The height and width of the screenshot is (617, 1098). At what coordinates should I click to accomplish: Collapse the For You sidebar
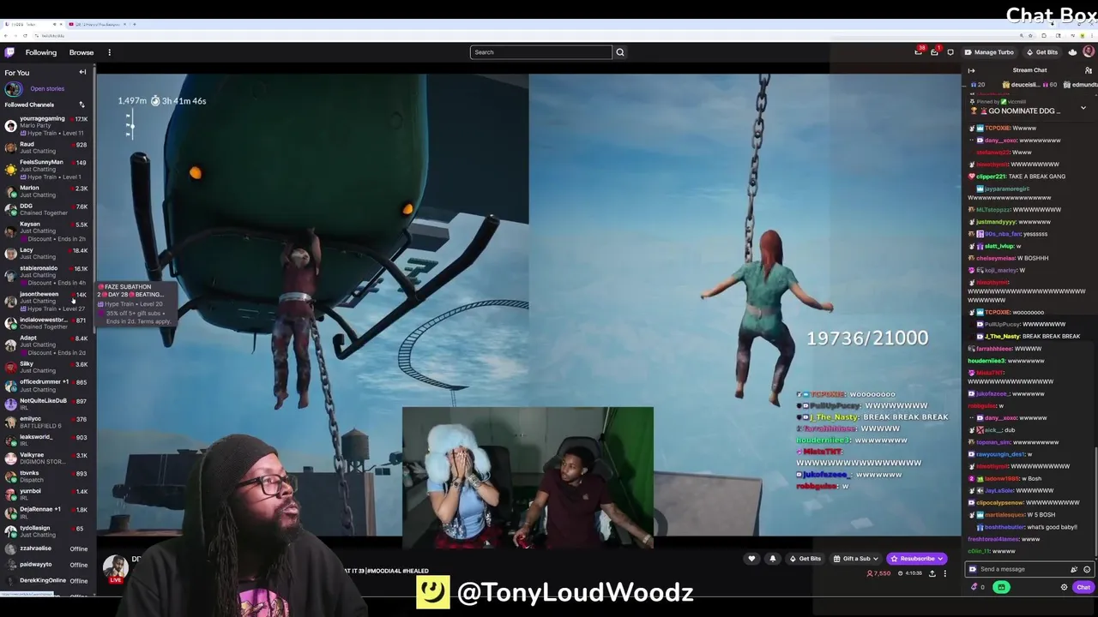click(x=82, y=72)
